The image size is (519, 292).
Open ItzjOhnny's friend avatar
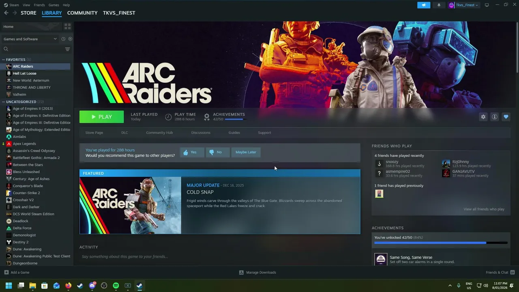(x=446, y=163)
